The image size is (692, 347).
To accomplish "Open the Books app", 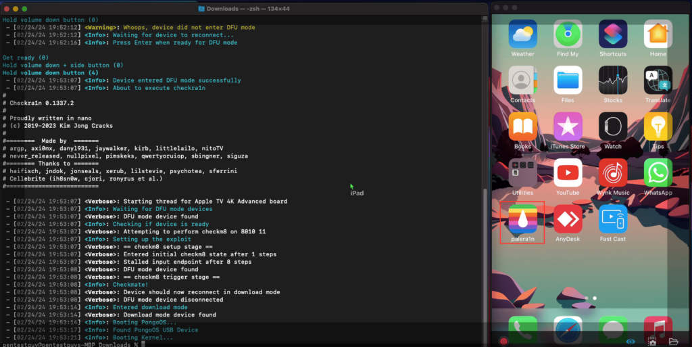I will (522, 126).
